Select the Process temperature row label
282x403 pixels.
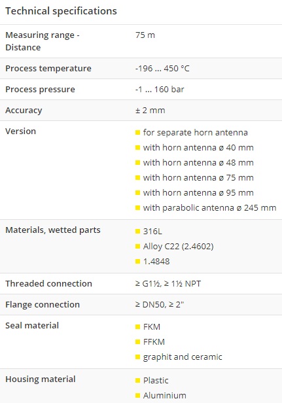click(48, 68)
